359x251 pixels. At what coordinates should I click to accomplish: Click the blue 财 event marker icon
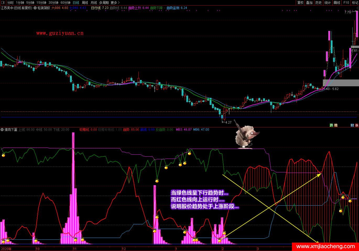352,125
